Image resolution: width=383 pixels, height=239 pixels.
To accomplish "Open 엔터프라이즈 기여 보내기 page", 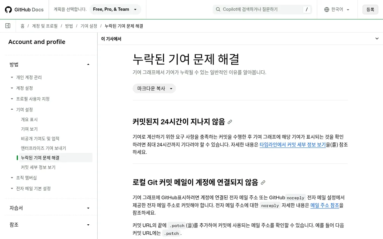I will (43, 148).
